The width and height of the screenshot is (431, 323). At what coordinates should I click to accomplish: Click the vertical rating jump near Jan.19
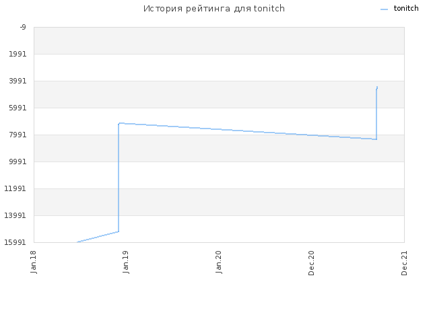tap(119, 178)
